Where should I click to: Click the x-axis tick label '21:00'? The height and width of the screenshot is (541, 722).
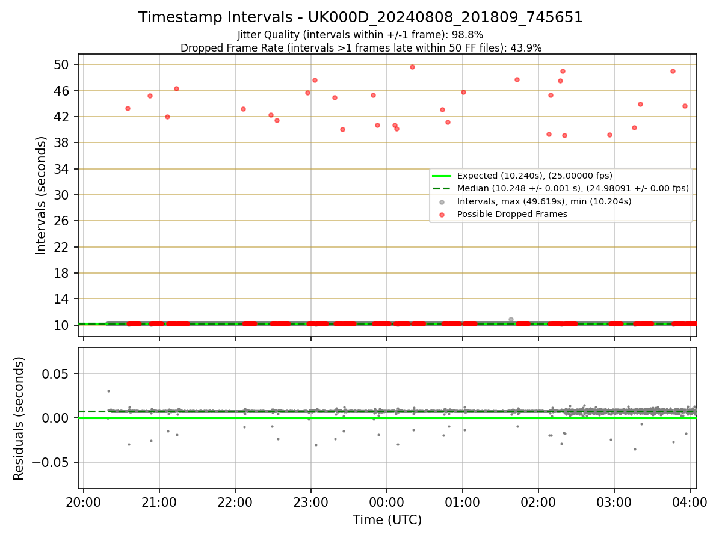[x=159, y=501]
